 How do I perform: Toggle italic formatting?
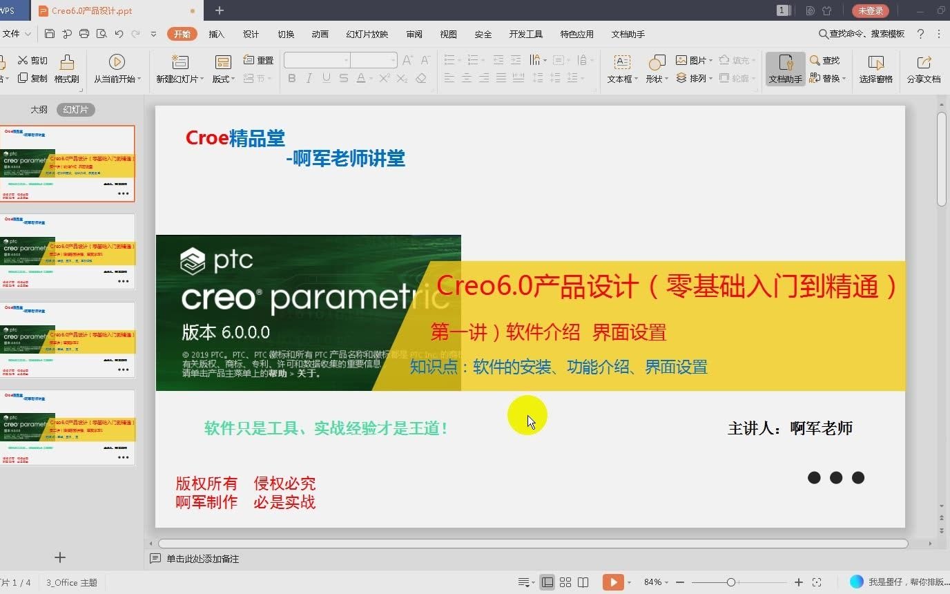click(308, 78)
